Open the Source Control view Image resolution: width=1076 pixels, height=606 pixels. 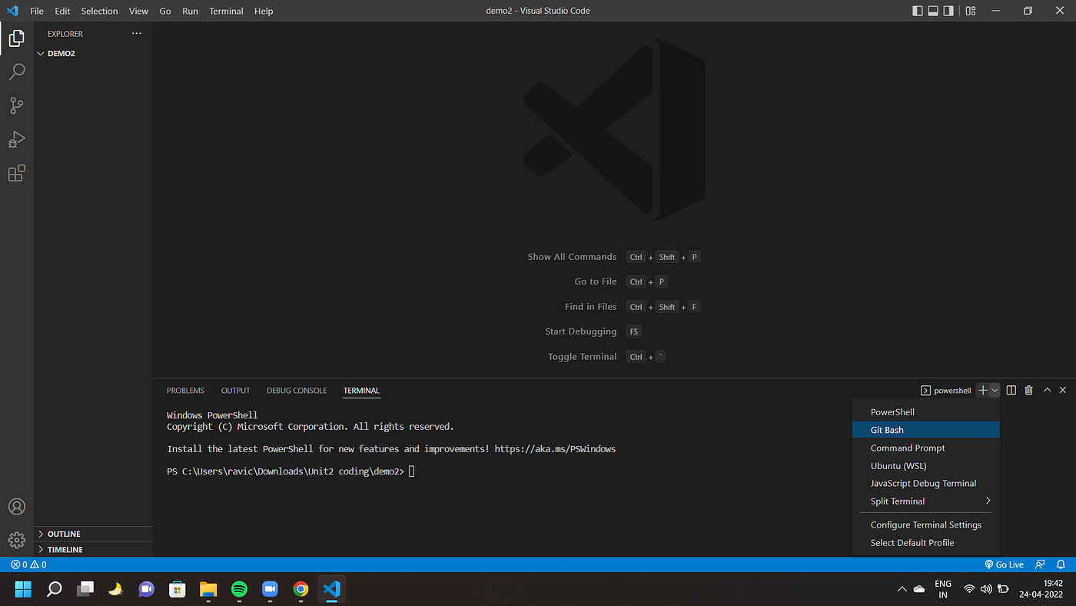16,105
